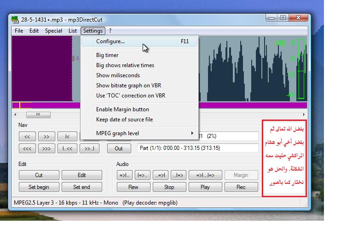Click the '>>>' fast forward nav button
358x240 pixels.
point(47,149)
